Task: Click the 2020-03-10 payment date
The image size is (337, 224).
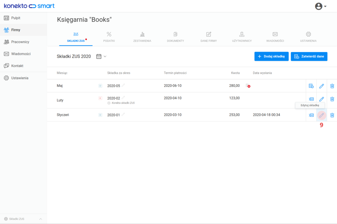Action: 172,115
